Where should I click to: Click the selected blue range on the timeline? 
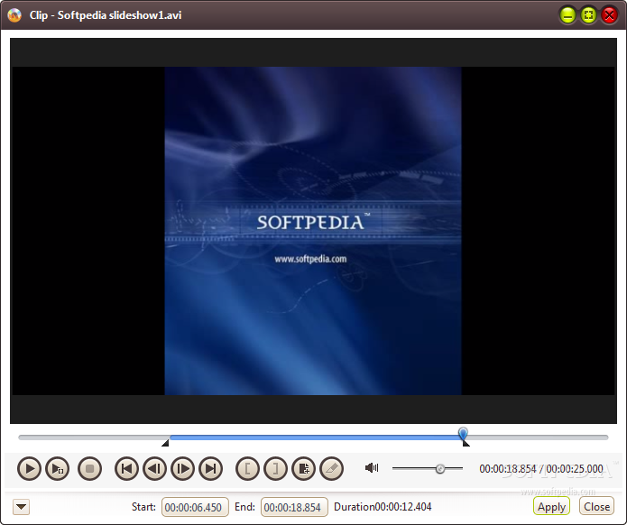pos(316,437)
